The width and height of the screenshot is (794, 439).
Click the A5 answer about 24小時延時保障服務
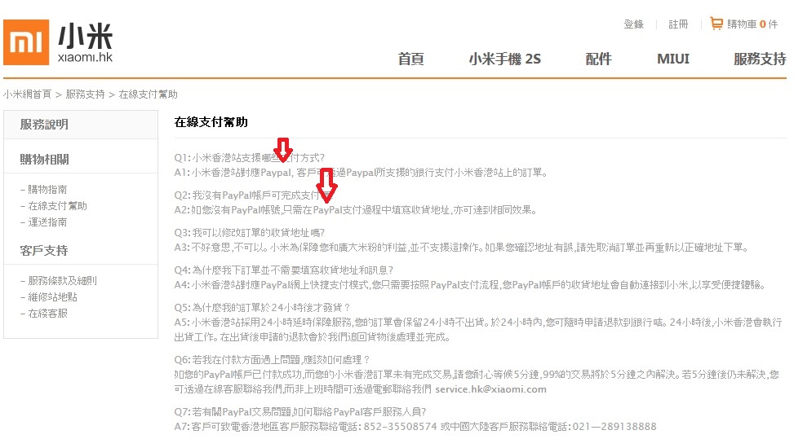click(x=478, y=329)
